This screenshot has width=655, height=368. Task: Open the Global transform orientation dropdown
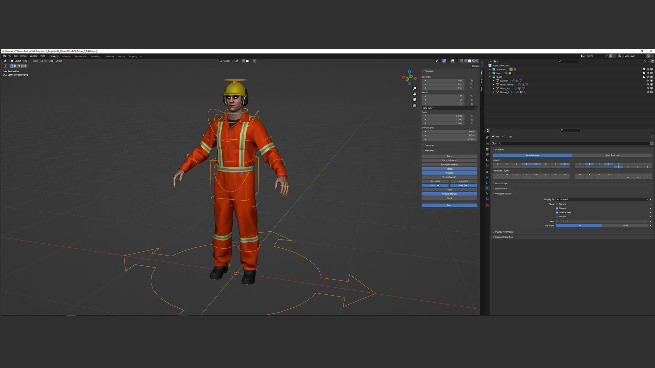226,61
